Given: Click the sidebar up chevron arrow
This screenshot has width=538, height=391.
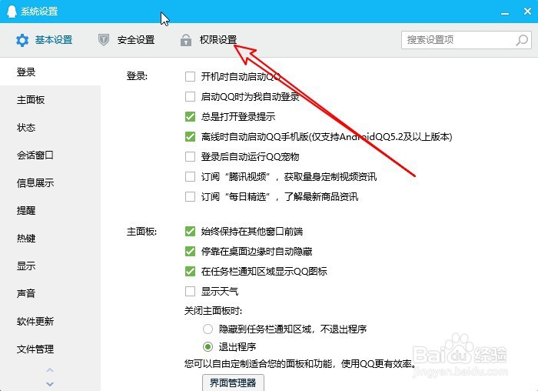Looking at the screenshot, I should 50,370.
